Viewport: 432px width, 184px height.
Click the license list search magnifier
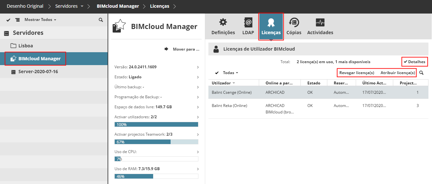pos(421,73)
